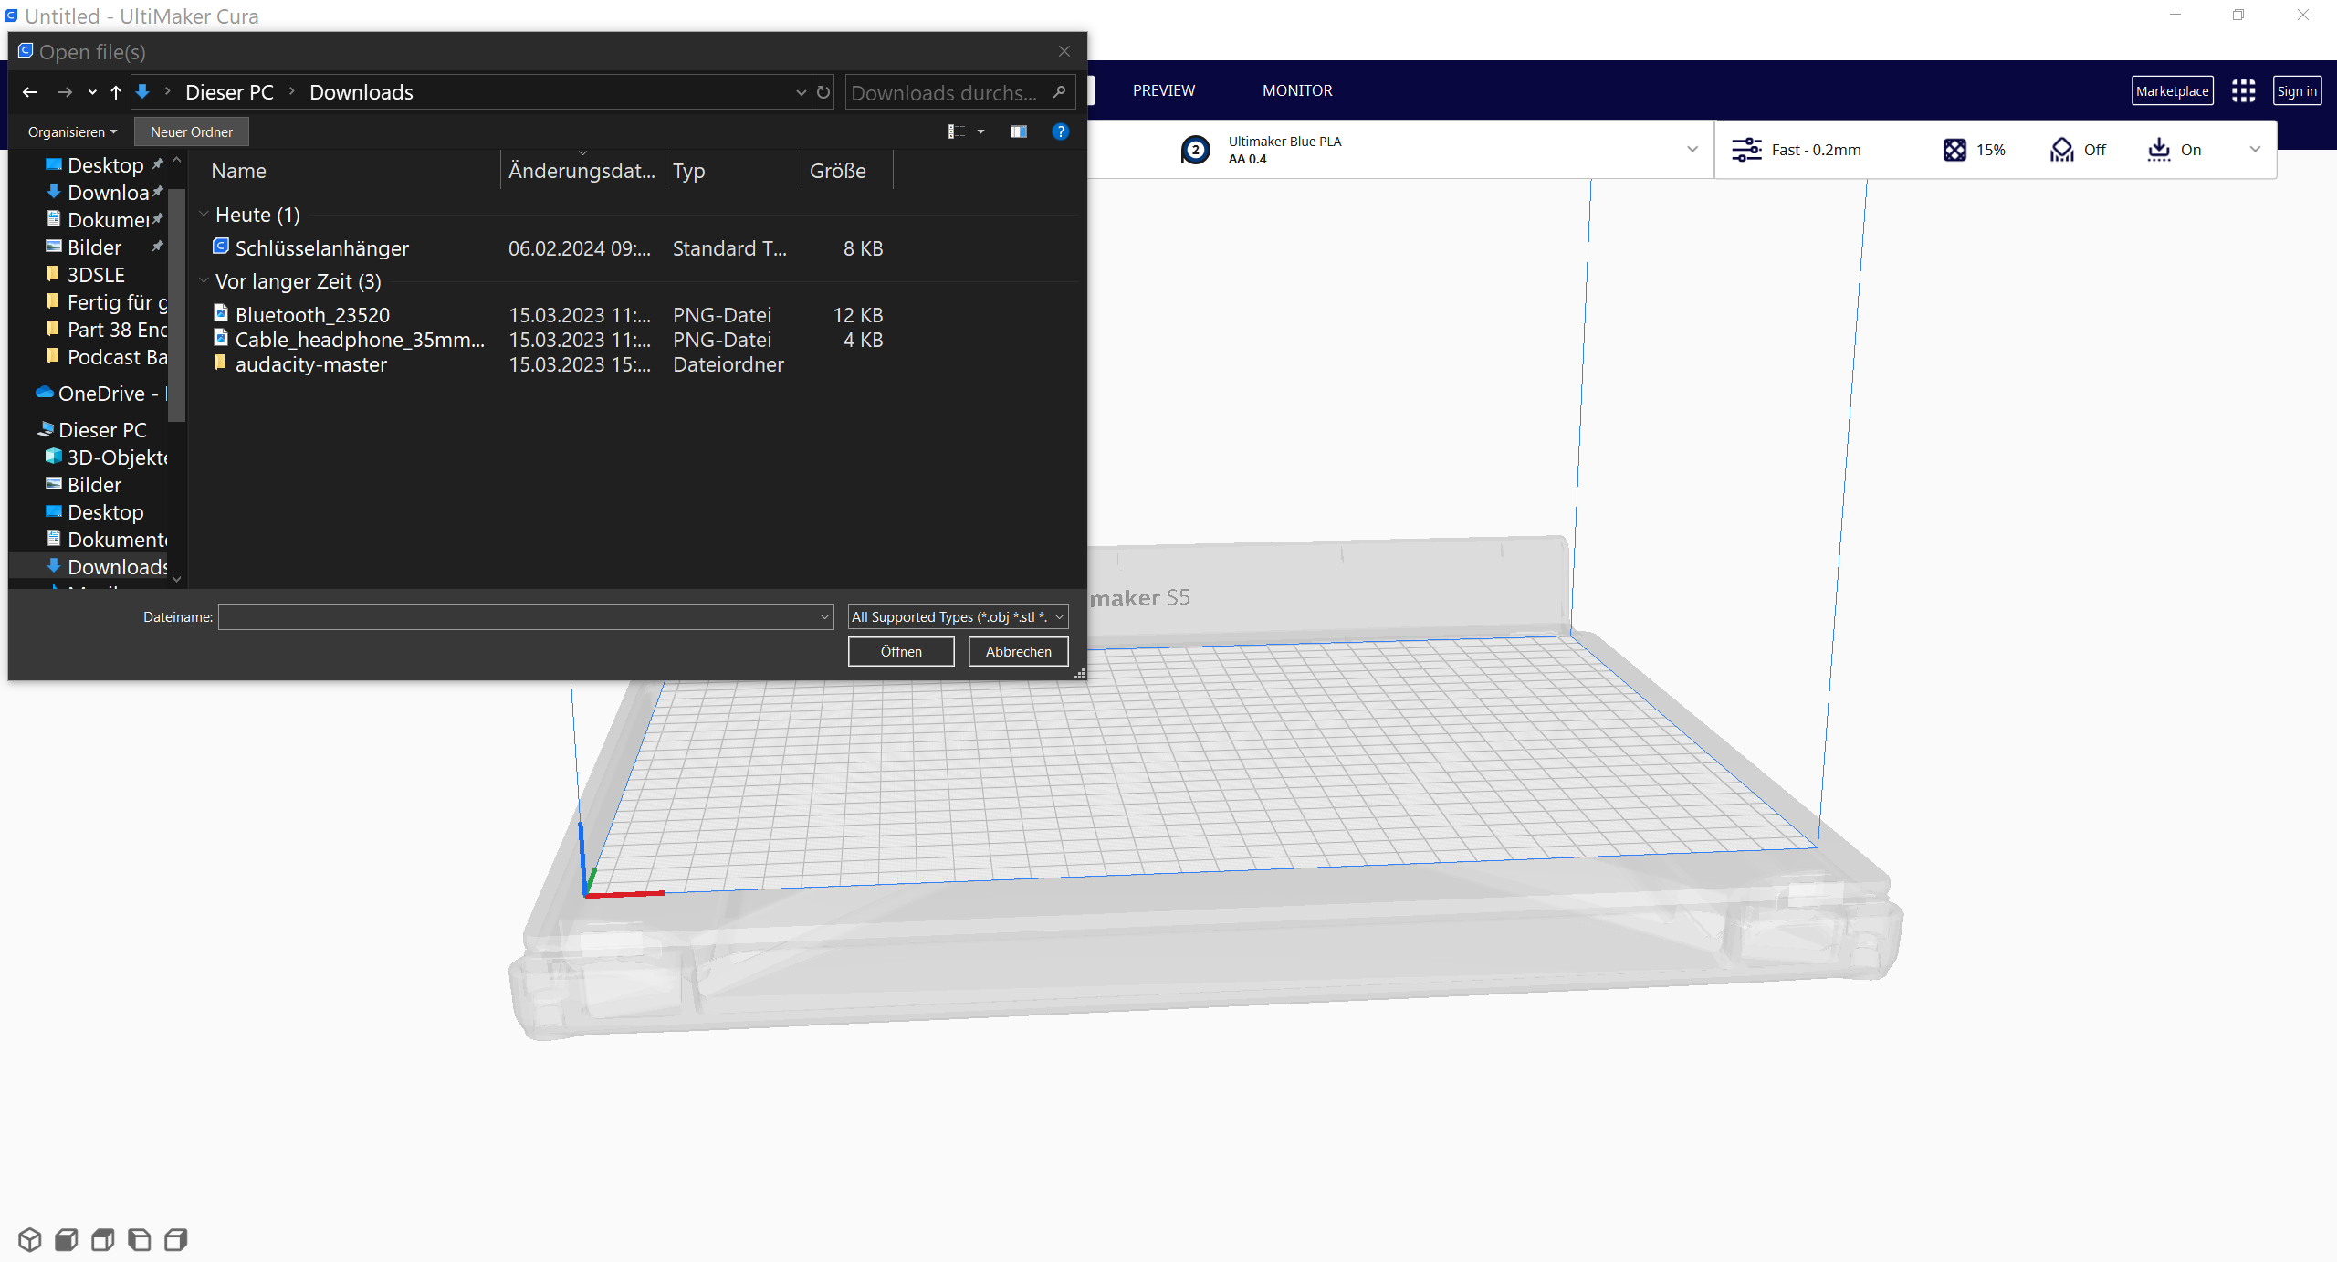Click the extruder 2 material icon
This screenshot has height=1262, width=2337.
tap(1195, 150)
